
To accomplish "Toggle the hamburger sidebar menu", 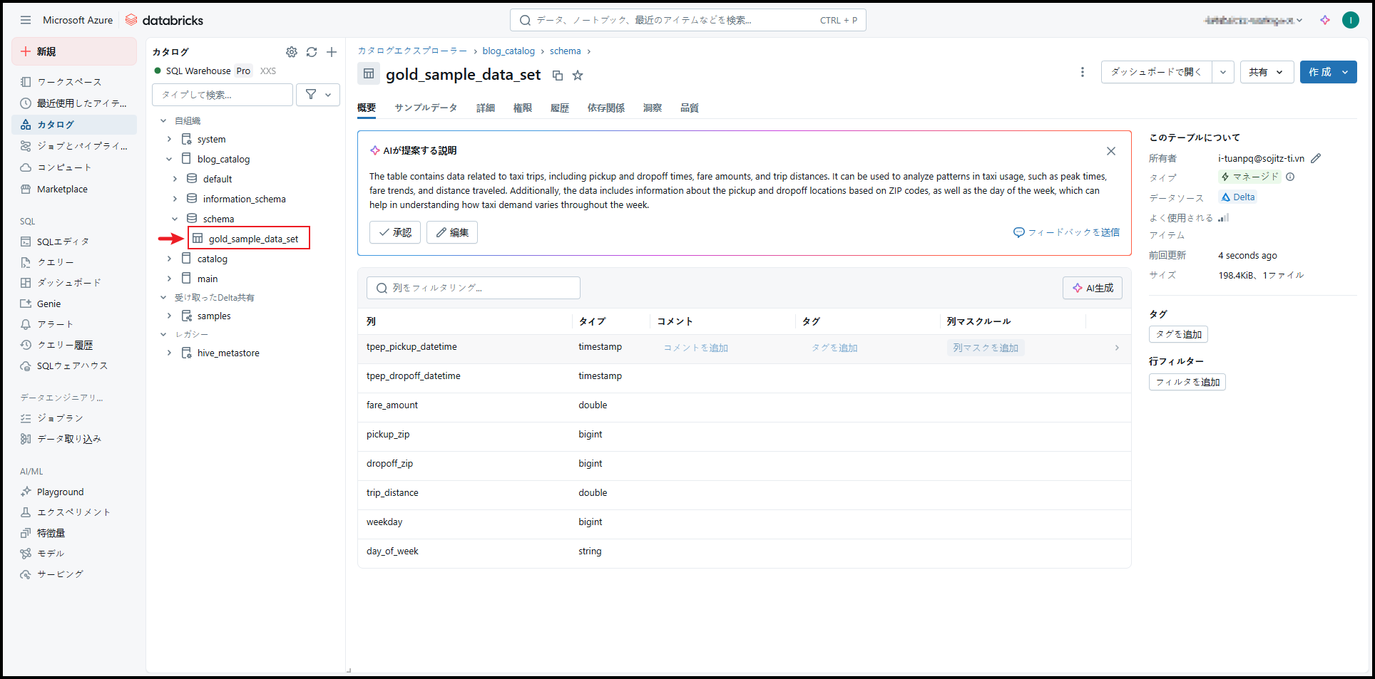I will [26, 20].
